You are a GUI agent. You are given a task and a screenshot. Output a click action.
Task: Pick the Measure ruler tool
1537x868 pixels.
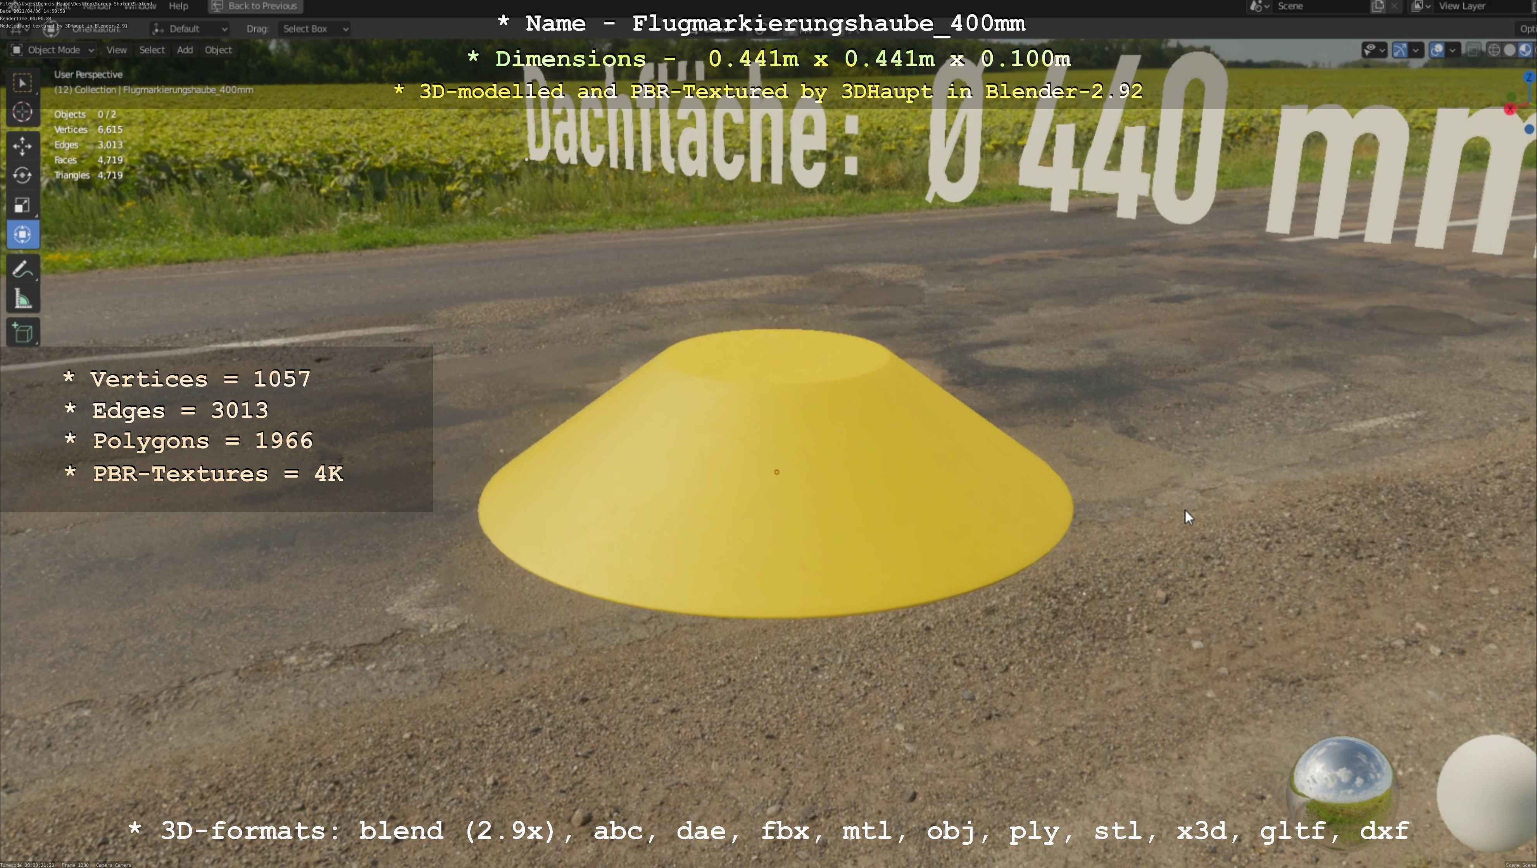(22, 299)
